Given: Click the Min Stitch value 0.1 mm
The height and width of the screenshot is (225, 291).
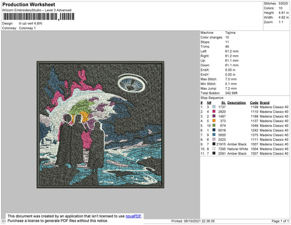Looking at the screenshot, I should (x=231, y=84).
